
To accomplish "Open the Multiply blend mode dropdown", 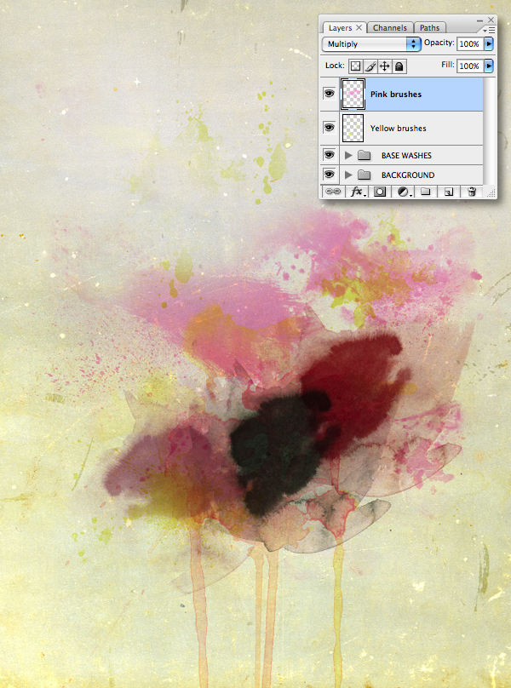I will tap(371, 44).
